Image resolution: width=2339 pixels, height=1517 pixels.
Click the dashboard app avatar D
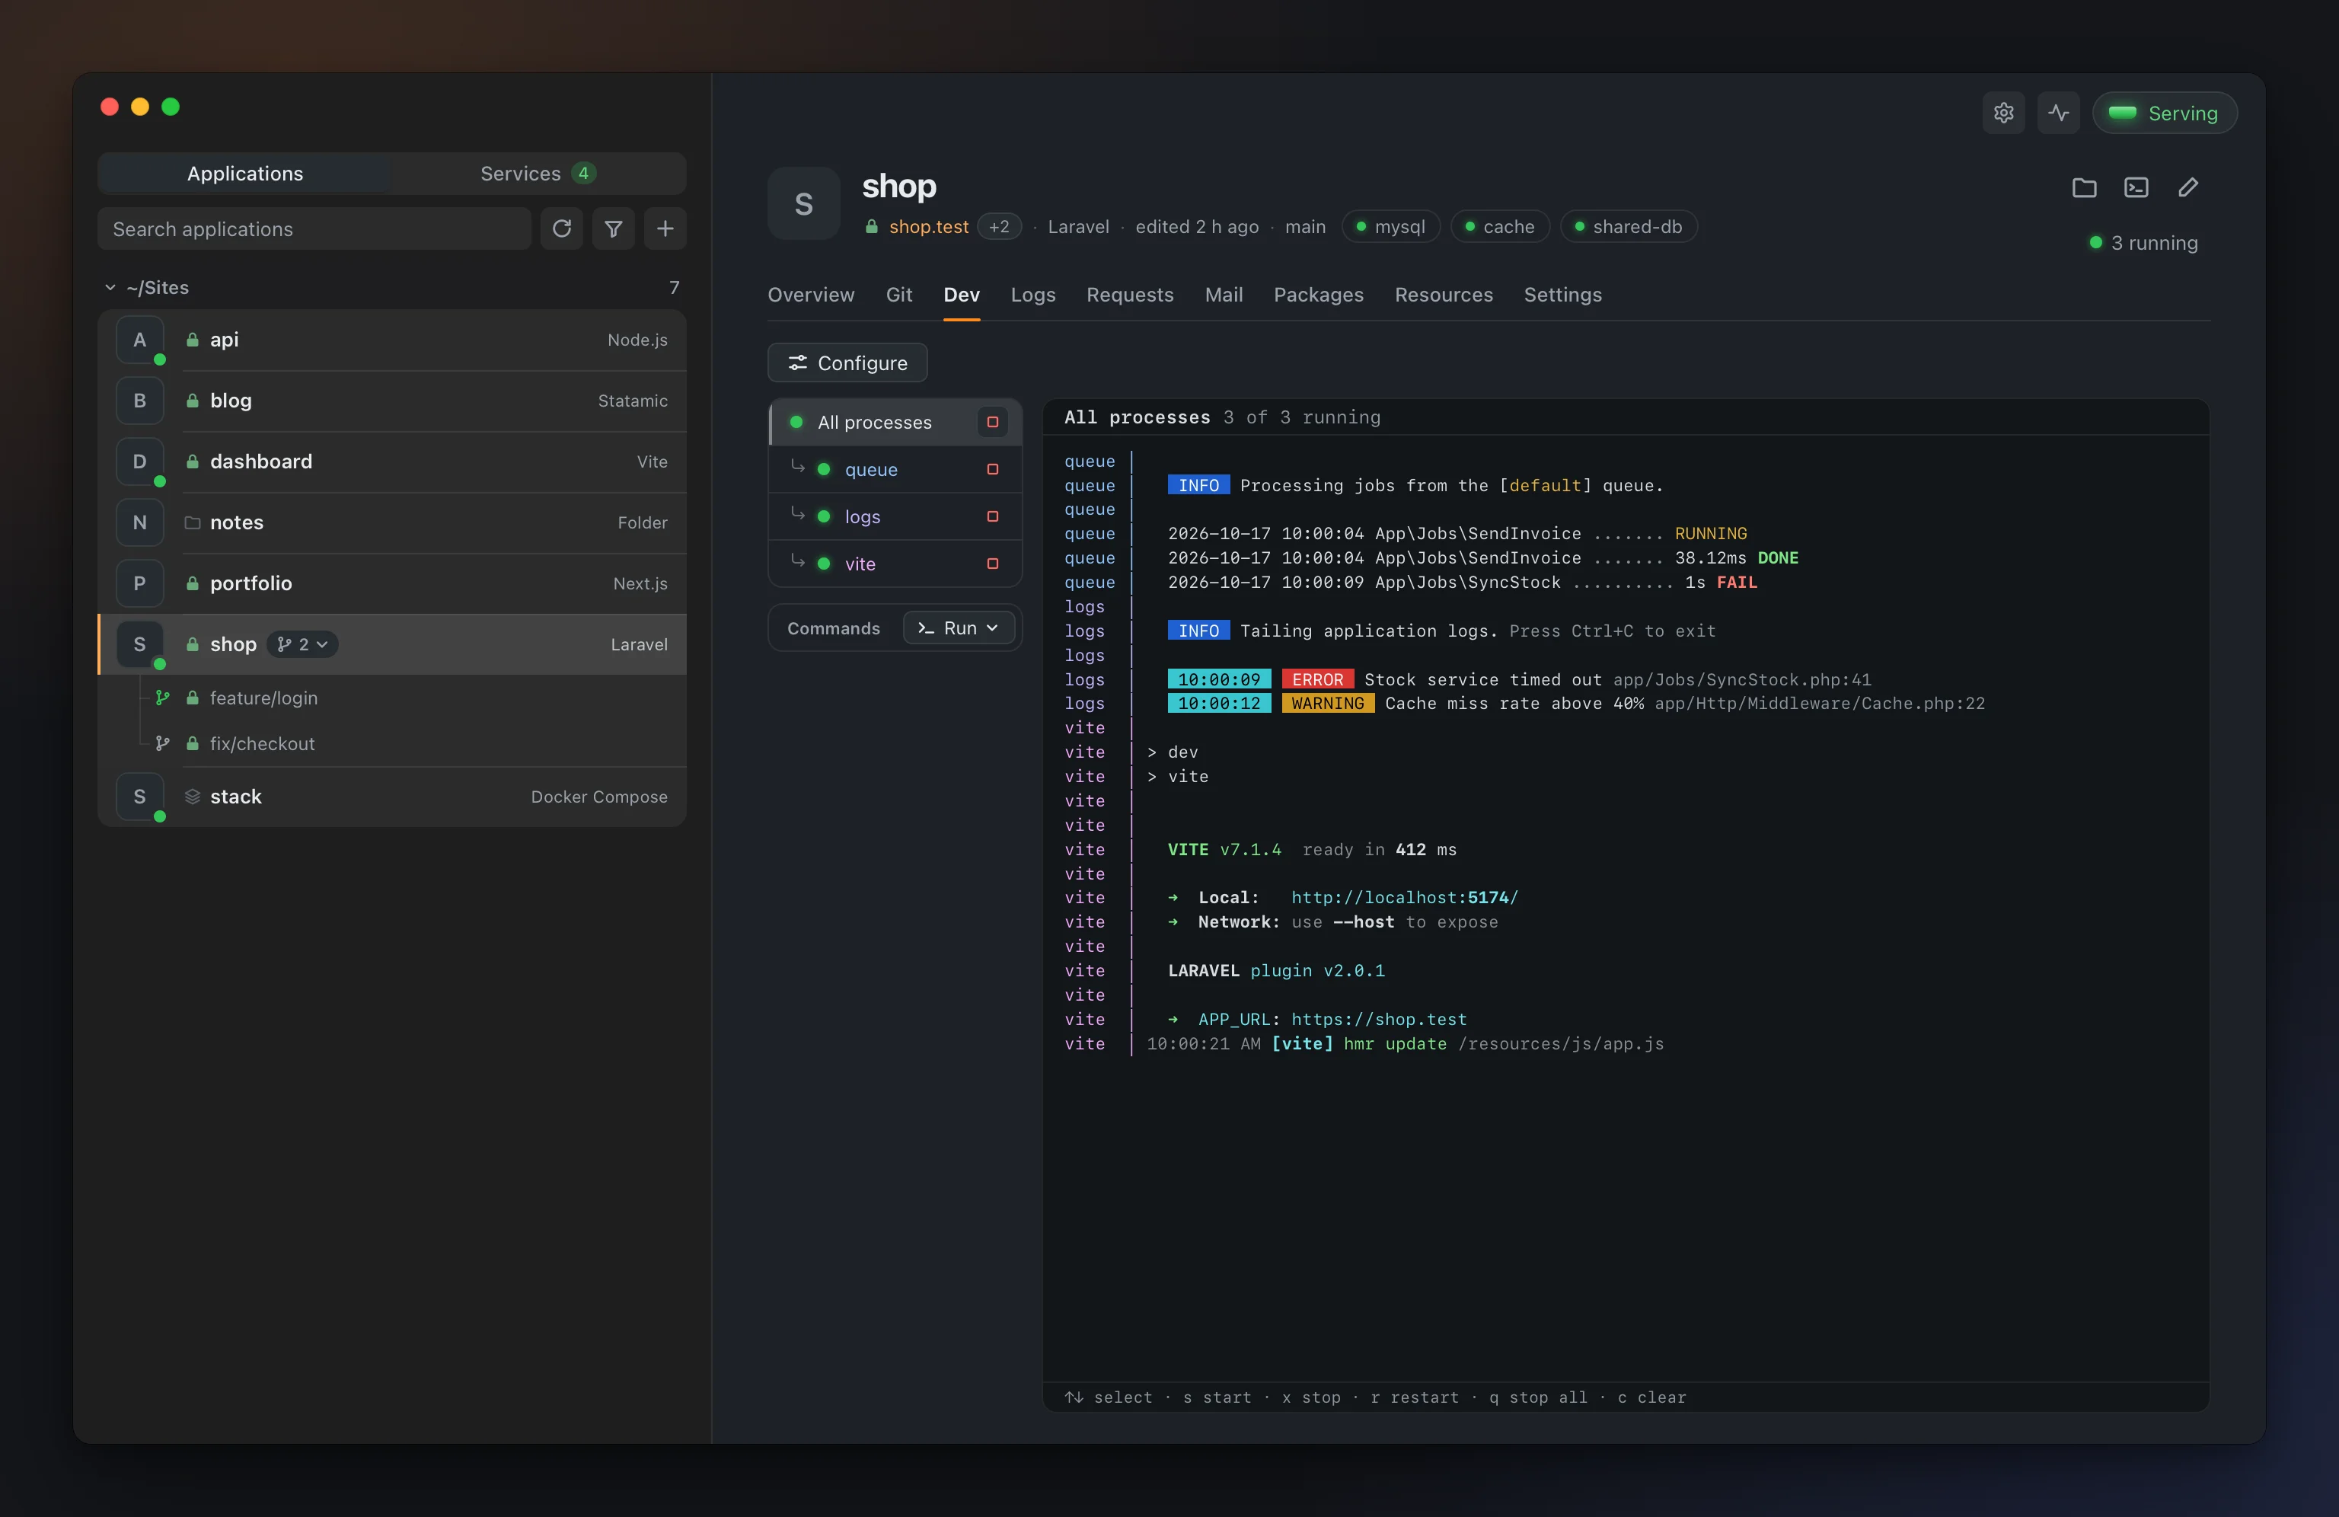(139, 461)
